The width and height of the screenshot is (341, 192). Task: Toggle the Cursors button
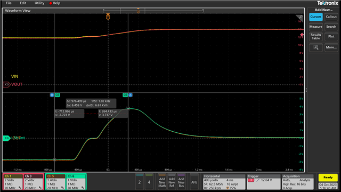click(316, 17)
